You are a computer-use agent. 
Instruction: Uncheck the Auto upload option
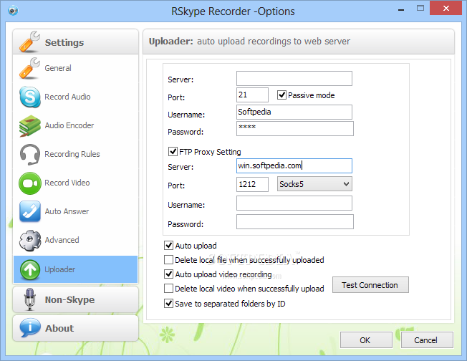[x=168, y=246]
